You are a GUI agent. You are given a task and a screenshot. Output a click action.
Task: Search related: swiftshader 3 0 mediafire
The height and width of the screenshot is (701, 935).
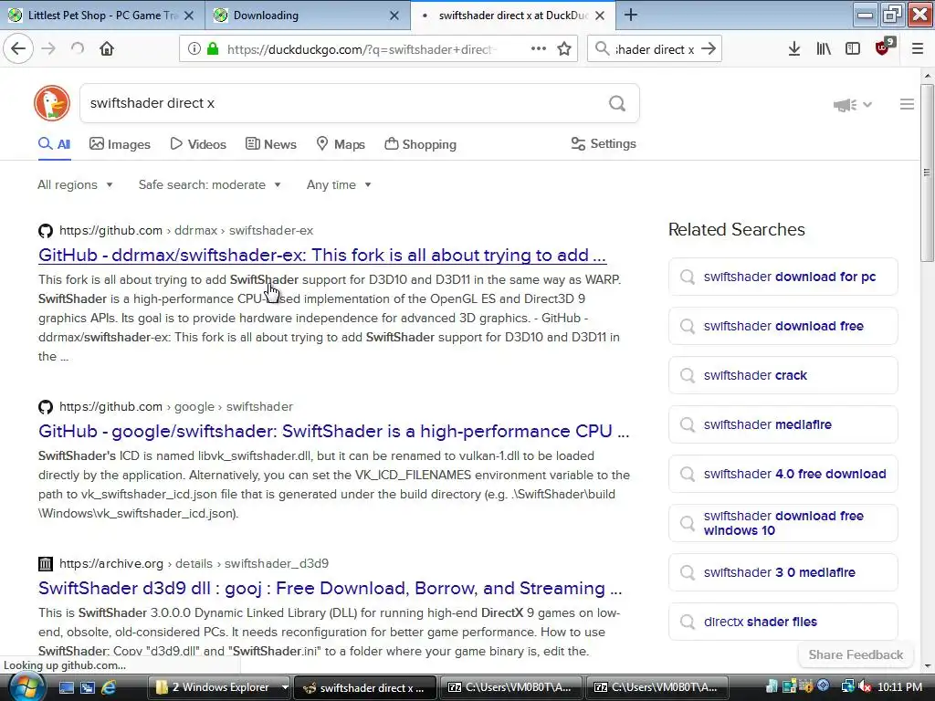click(x=783, y=572)
